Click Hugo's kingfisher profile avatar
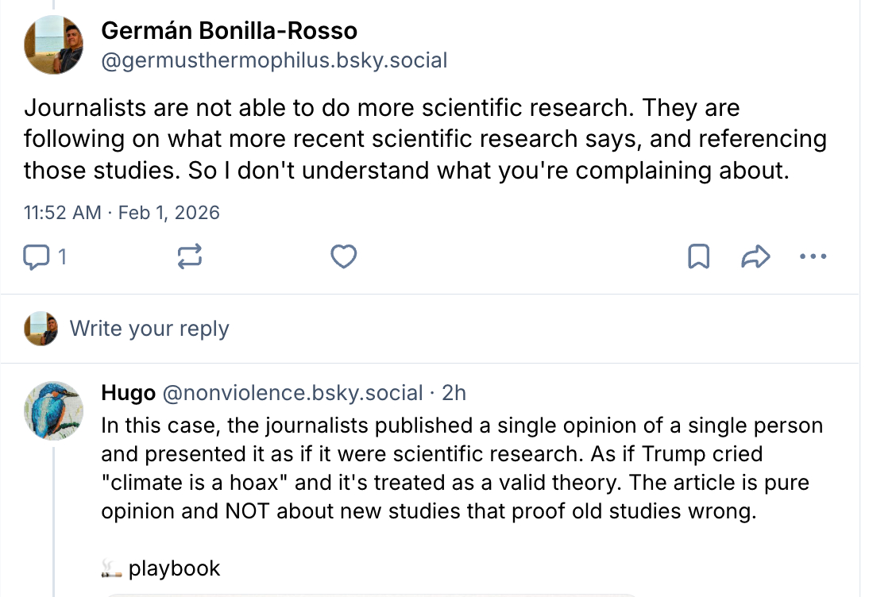The width and height of the screenshot is (869, 597). tap(54, 410)
